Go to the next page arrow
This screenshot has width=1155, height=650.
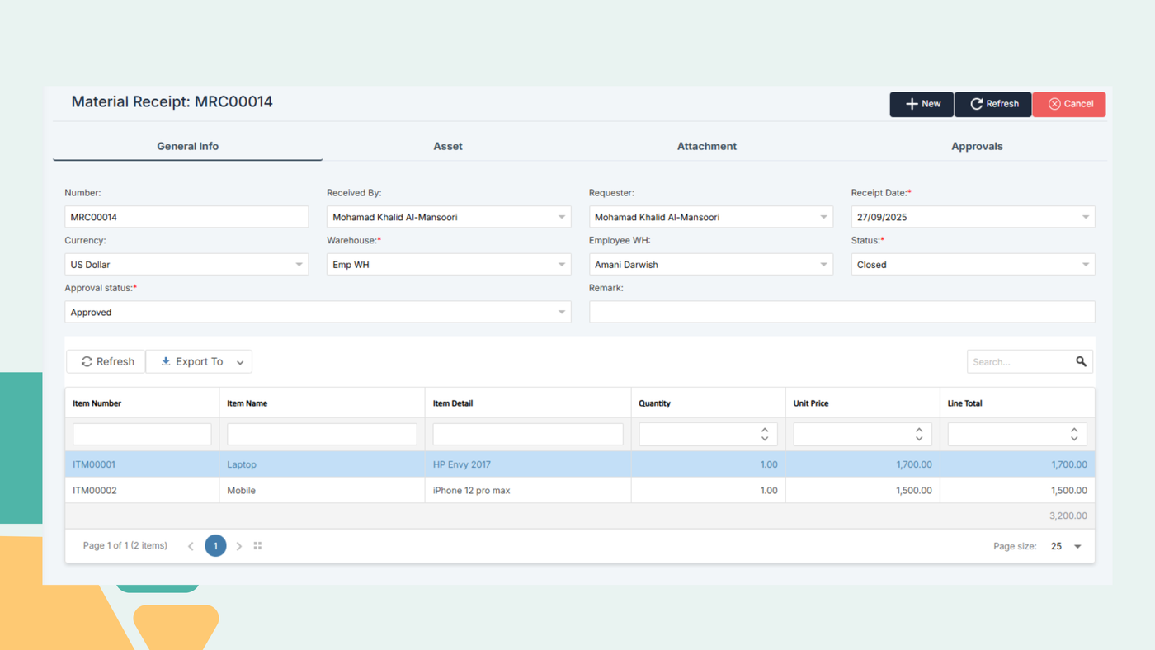pos(239,546)
